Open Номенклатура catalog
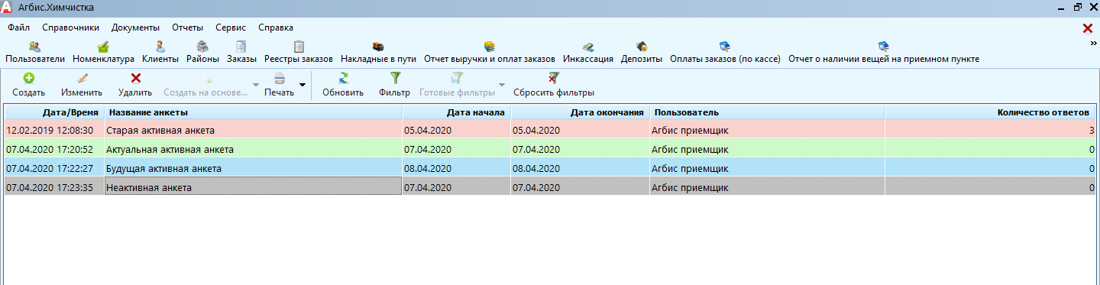1100x285 pixels. pos(103,52)
